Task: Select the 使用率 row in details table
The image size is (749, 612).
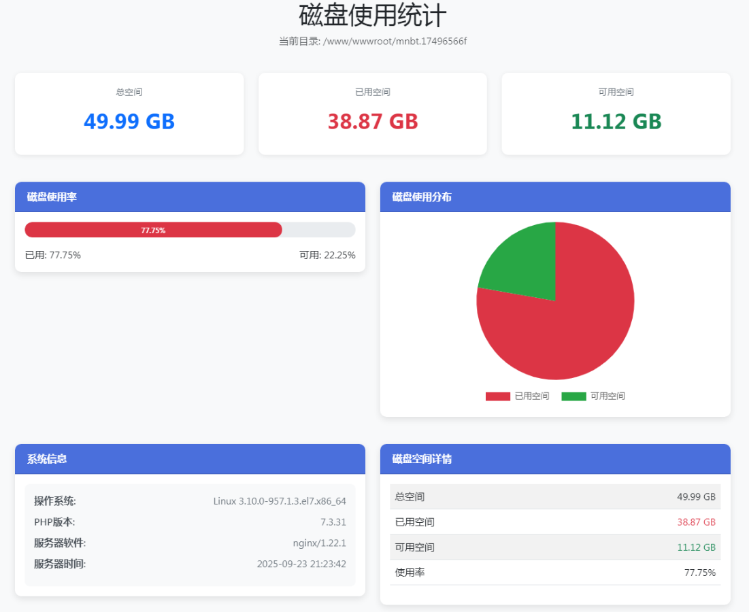Action: 555,573
